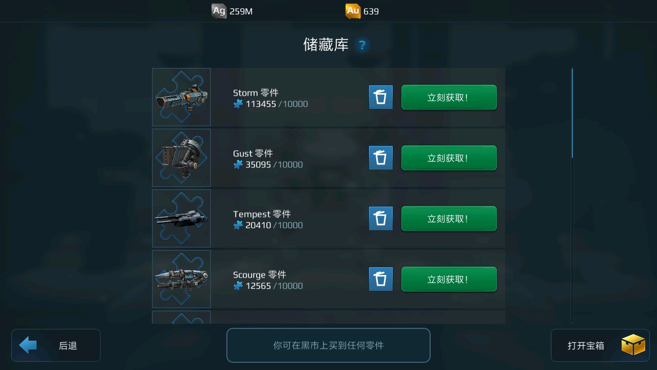Viewport: 657px width, 370px height.
Task: Open the Gust weapon puzzle thumbnail
Action: click(x=181, y=158)
